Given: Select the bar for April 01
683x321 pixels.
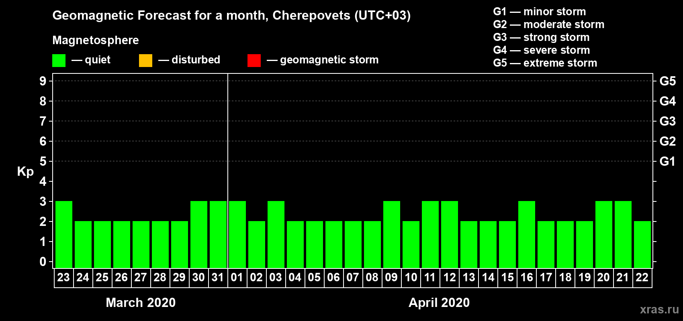Looking at the screenshot, I should click(237, 234).
